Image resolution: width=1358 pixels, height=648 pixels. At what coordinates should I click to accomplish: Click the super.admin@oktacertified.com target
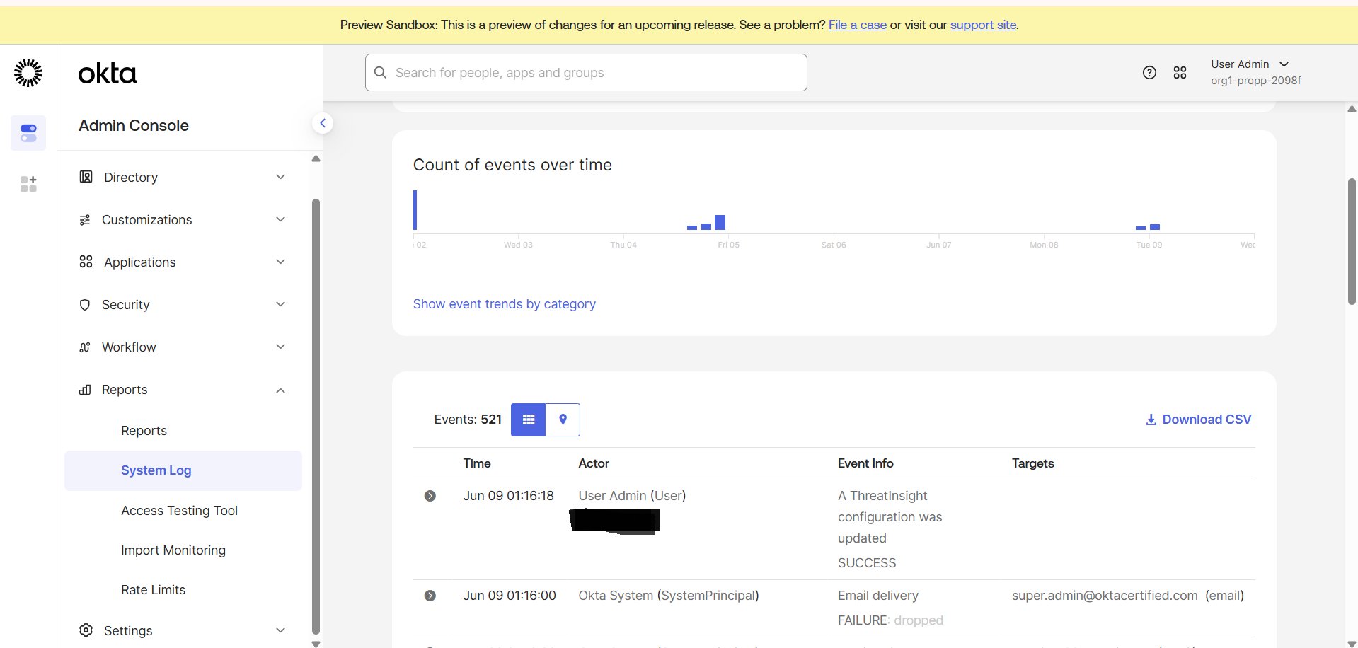[x=1105, y=596]
